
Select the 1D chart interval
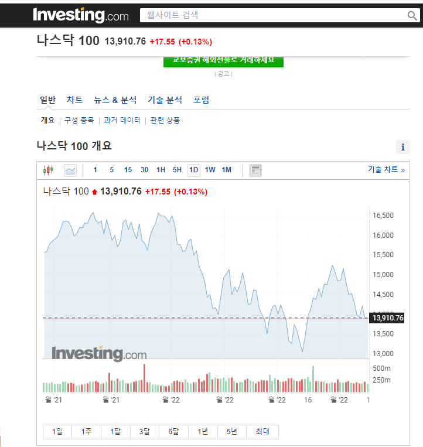[x=193, y=170]
